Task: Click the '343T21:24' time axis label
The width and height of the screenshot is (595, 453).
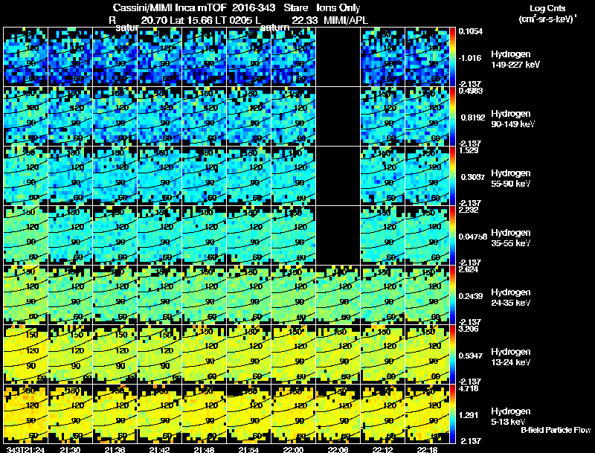Action: pos(25,450)
